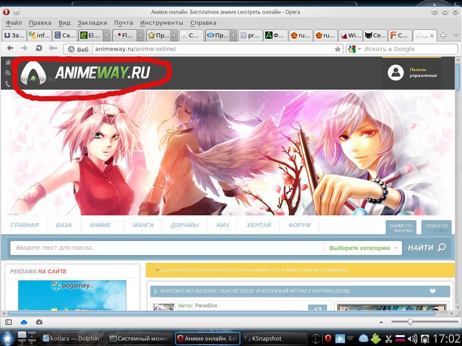Switch to the "inf..." browser tab
Viewport: 462px width, 346px height.
[x=40, y=35]
